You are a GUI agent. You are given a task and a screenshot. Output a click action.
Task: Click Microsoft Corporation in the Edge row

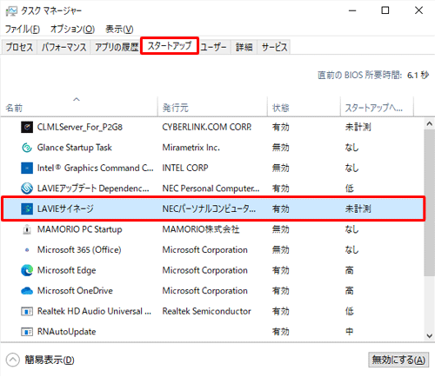click(x=204, y=270)
